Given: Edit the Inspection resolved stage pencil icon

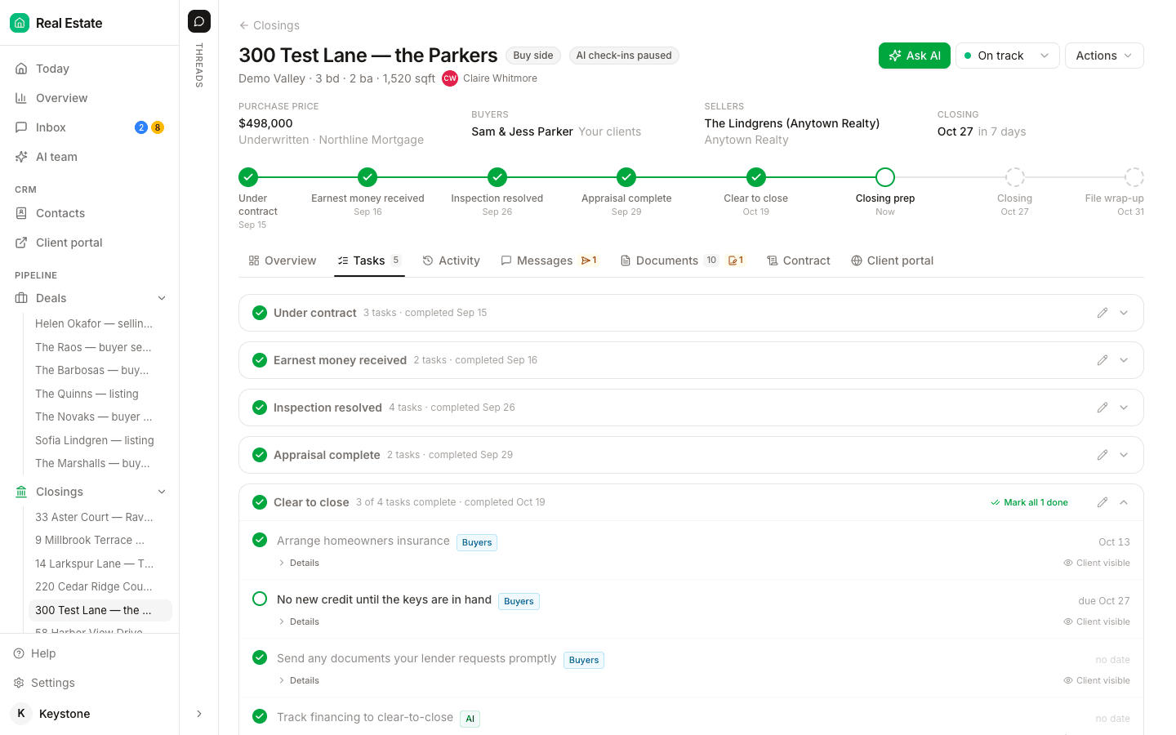Looking at the screenshot, I should point(1102,408).
